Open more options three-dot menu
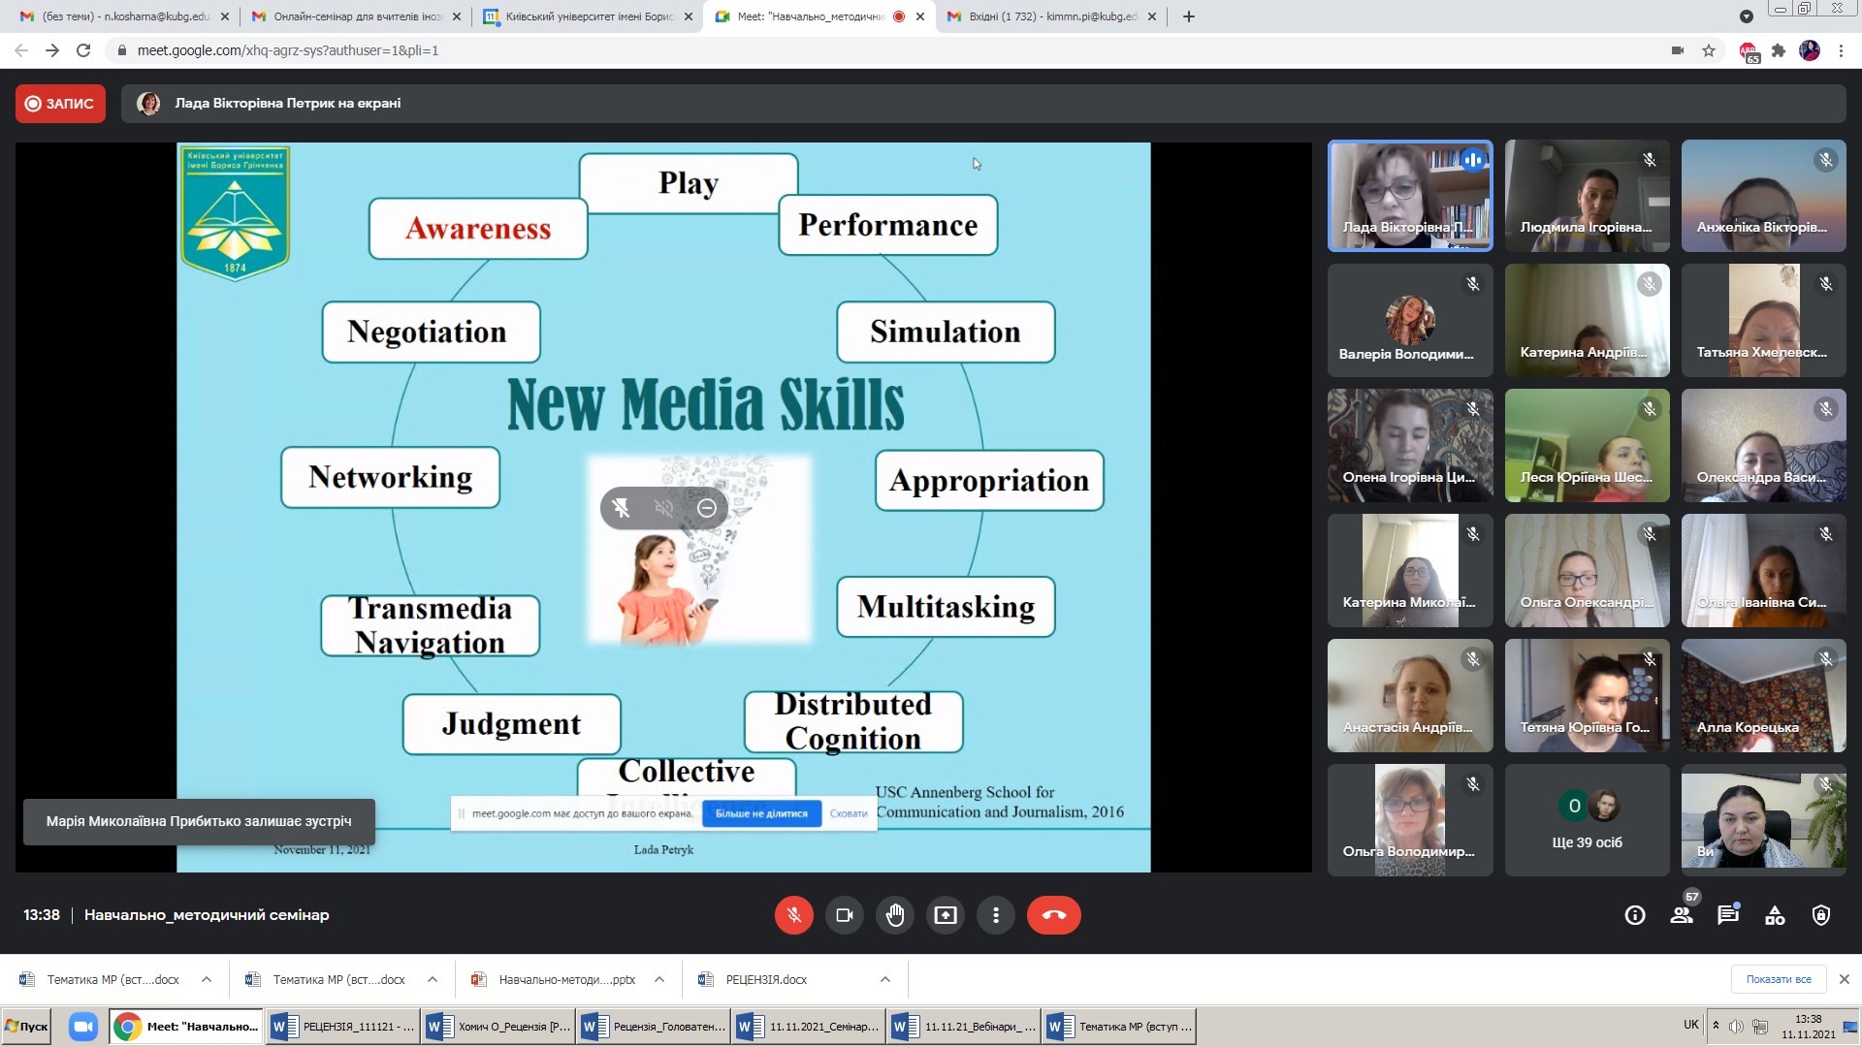1862x1047 pixels. (995, 915)
